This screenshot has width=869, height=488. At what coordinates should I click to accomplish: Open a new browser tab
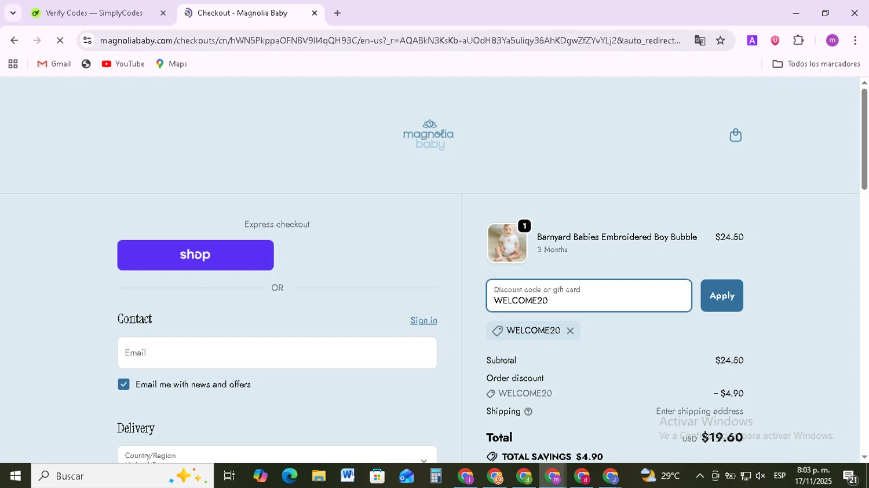pos(337,13)
